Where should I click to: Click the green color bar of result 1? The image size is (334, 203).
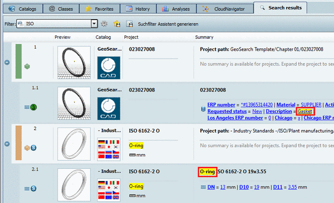(x=19, y=61)
